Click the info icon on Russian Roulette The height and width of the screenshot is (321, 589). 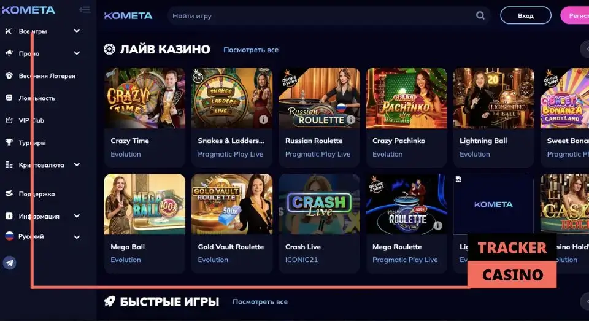[x=350, y=120]
